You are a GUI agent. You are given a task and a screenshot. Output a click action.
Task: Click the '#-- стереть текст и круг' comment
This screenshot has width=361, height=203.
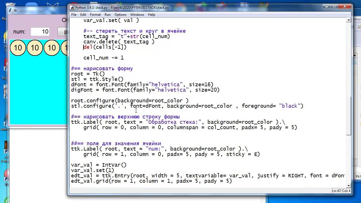click(x=135, y=31)
